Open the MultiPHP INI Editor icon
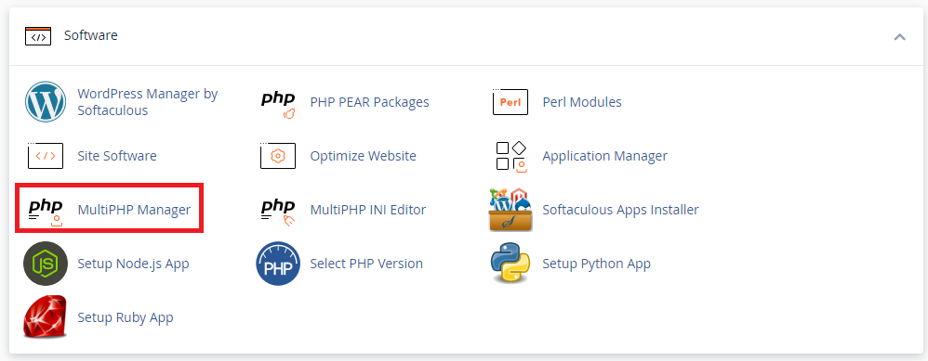928x361 pixels. click(278, 211)
